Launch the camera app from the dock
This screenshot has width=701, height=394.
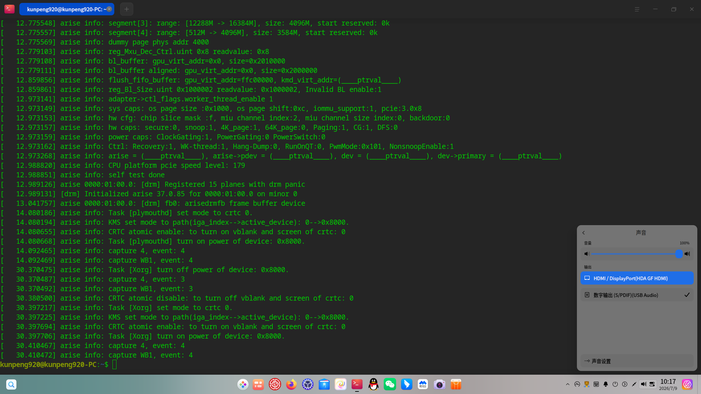tap(440, 385)
